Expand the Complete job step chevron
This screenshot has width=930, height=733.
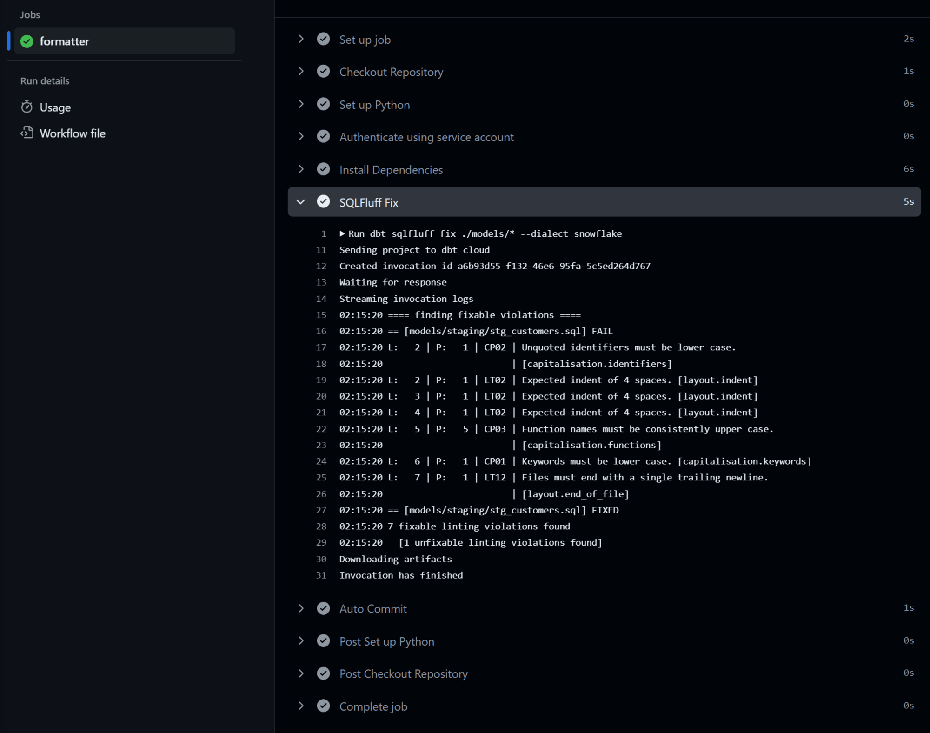[x=301, y=706]
